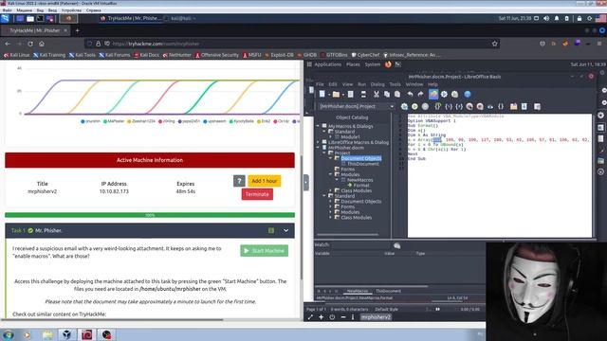Click Firefox launcher in the VM's top panel

(x=388, y=64)
